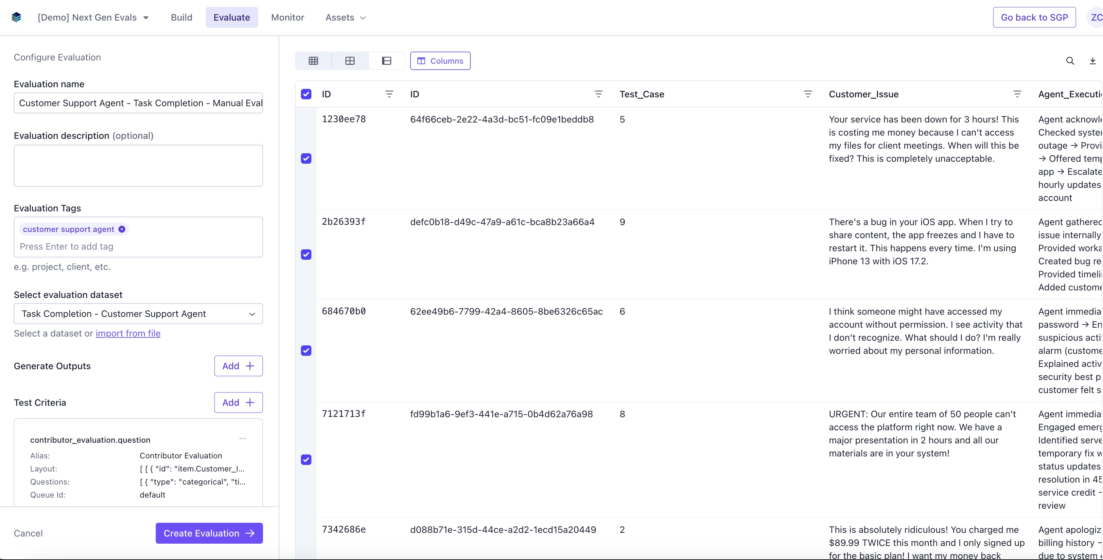Click the Test_Case column header
The image size is (1103, 560).
tap(642, 94)
